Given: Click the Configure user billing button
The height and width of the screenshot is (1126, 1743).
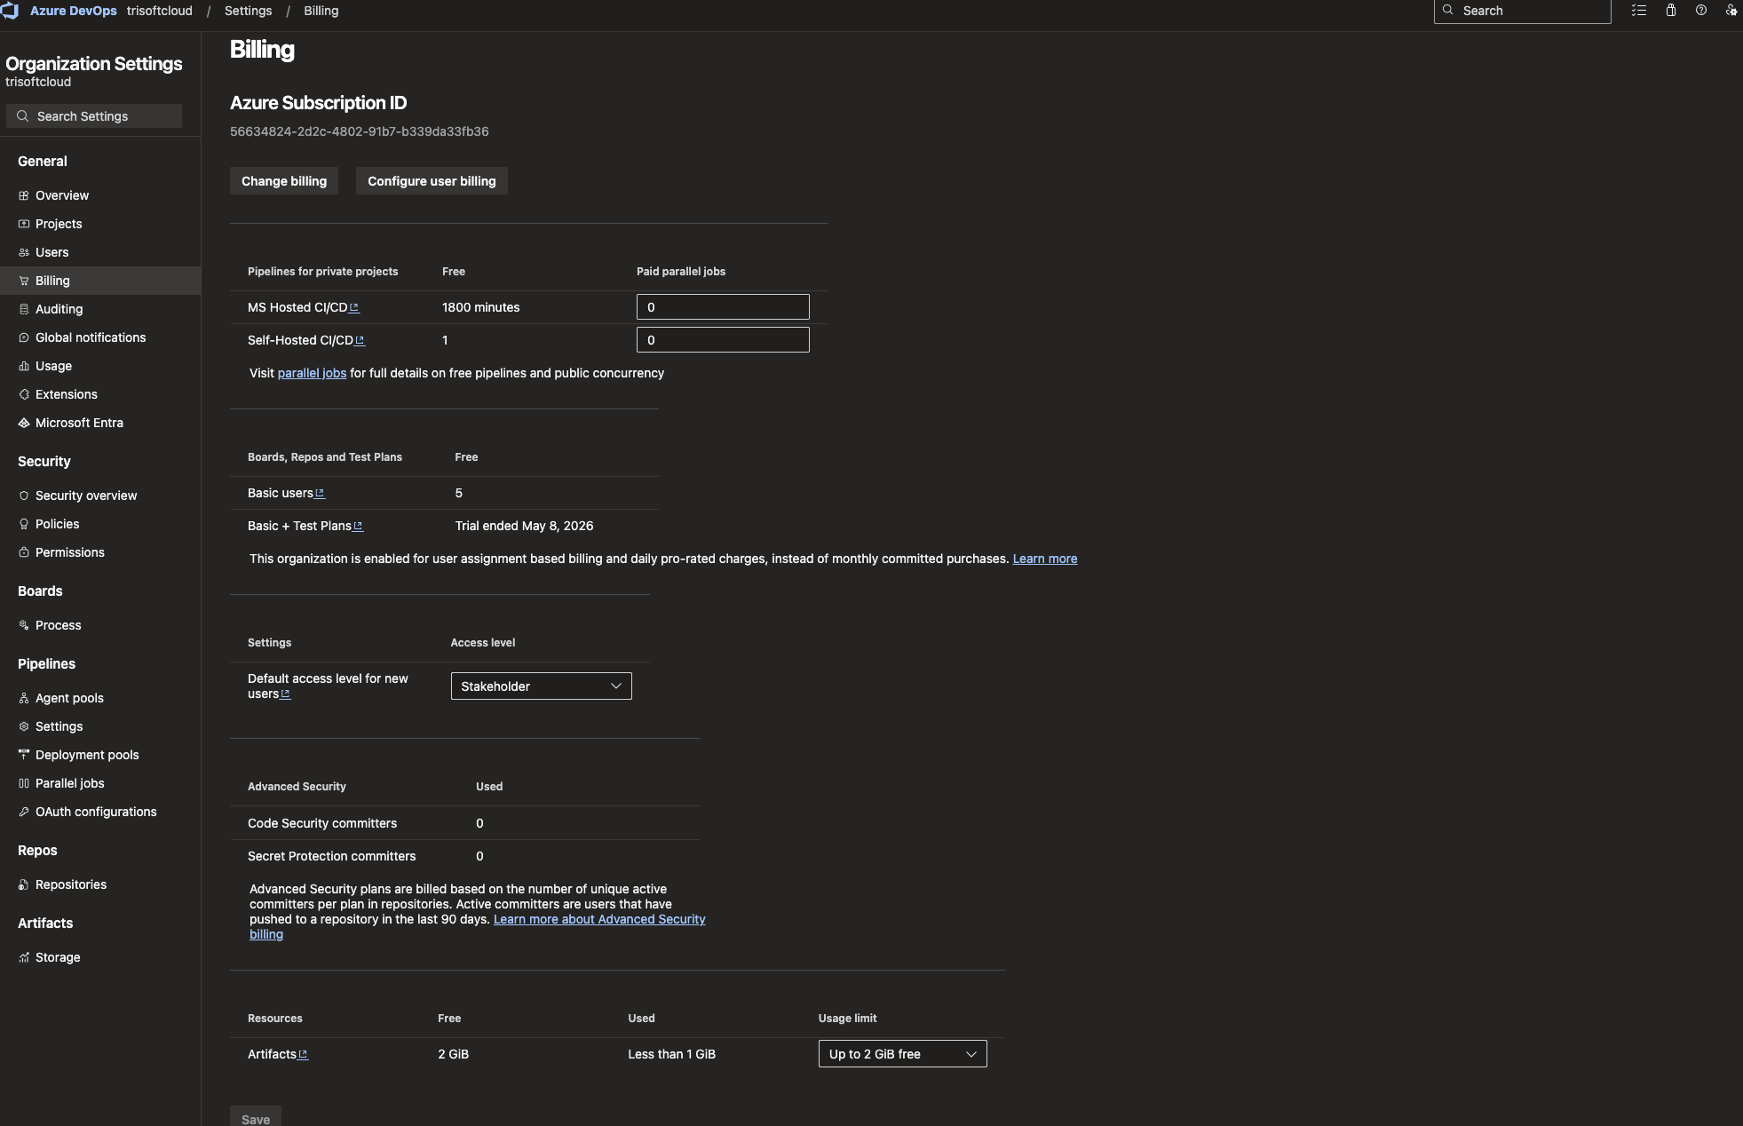Looking at the screenshot, I should [x=432, y=181].
